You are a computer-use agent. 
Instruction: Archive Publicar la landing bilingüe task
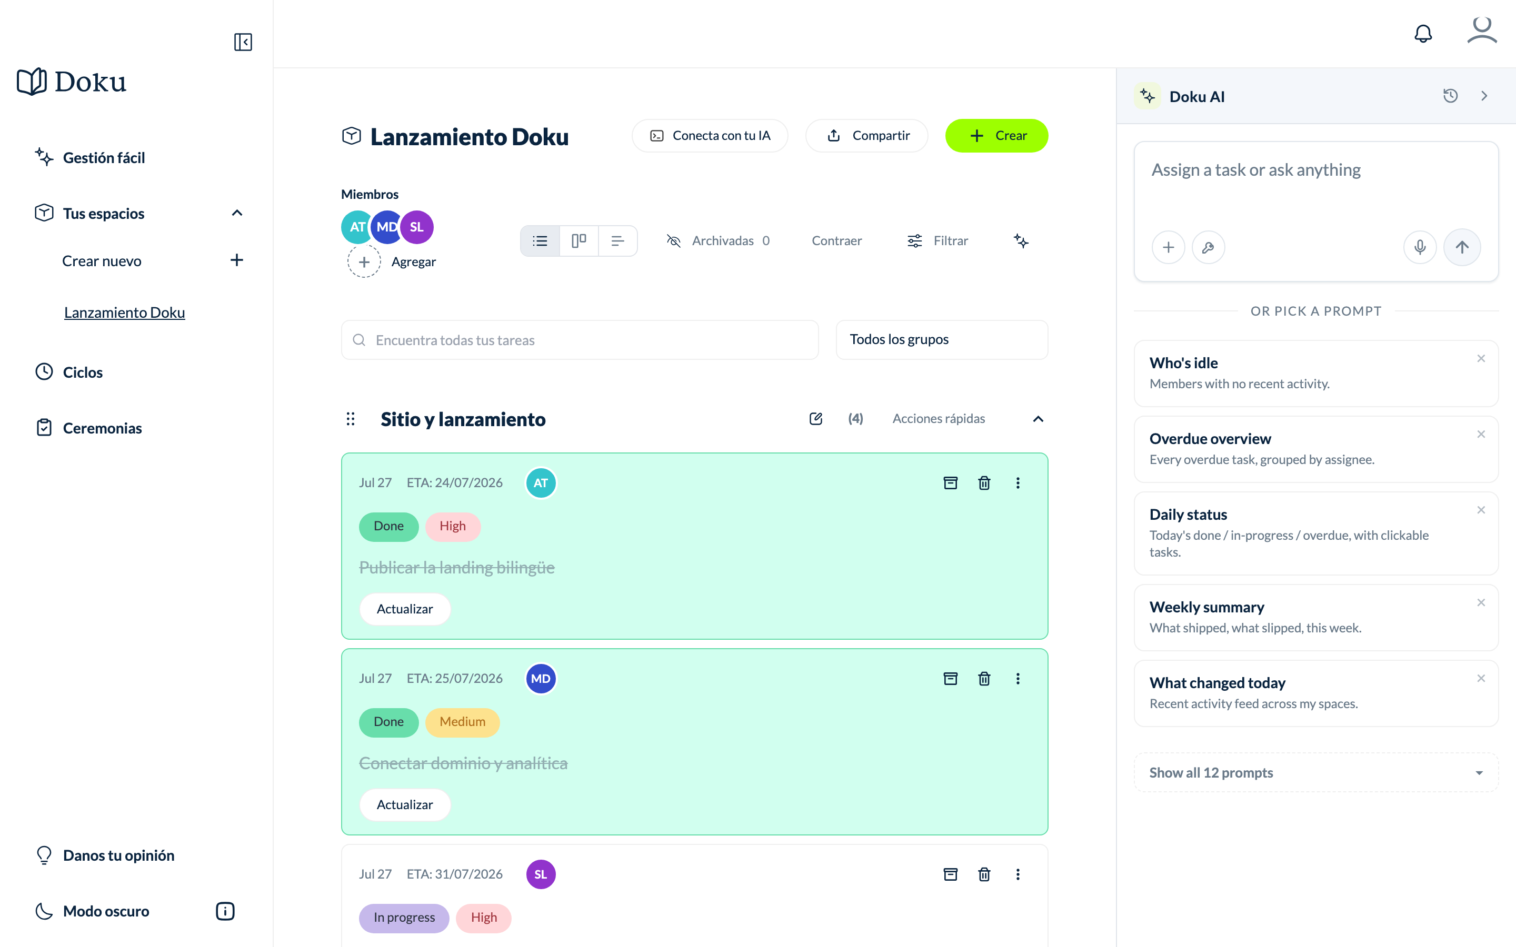point(950,483)
